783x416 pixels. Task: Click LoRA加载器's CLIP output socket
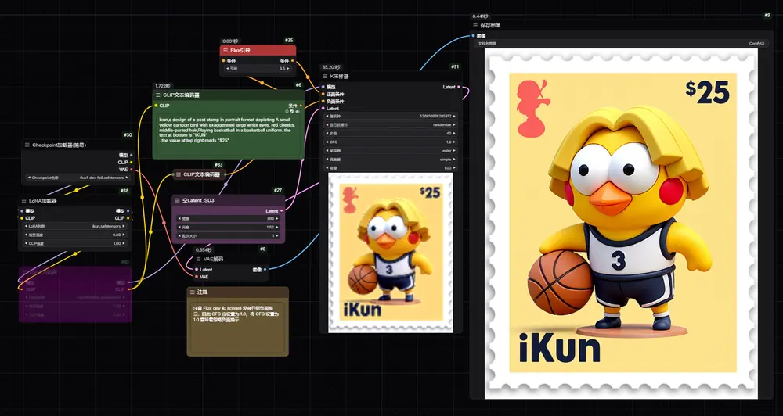[x=128, y=218]
